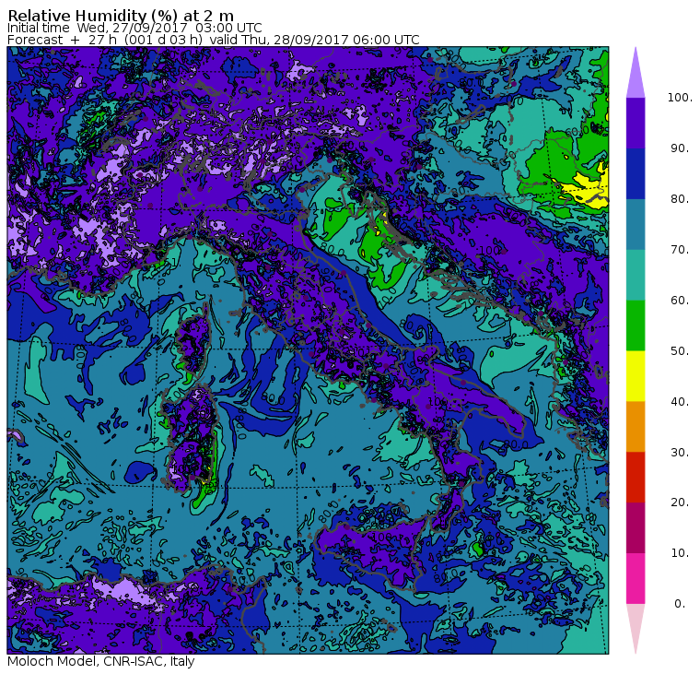This screenshot has width=700, height=674.
Task: Click the '0.' colorbar label
Action: 680,604
